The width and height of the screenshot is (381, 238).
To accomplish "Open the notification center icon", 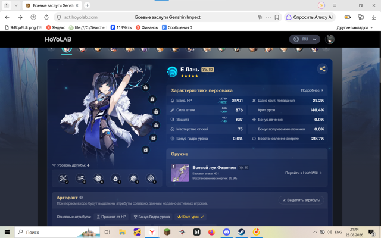I will (371, 232).
